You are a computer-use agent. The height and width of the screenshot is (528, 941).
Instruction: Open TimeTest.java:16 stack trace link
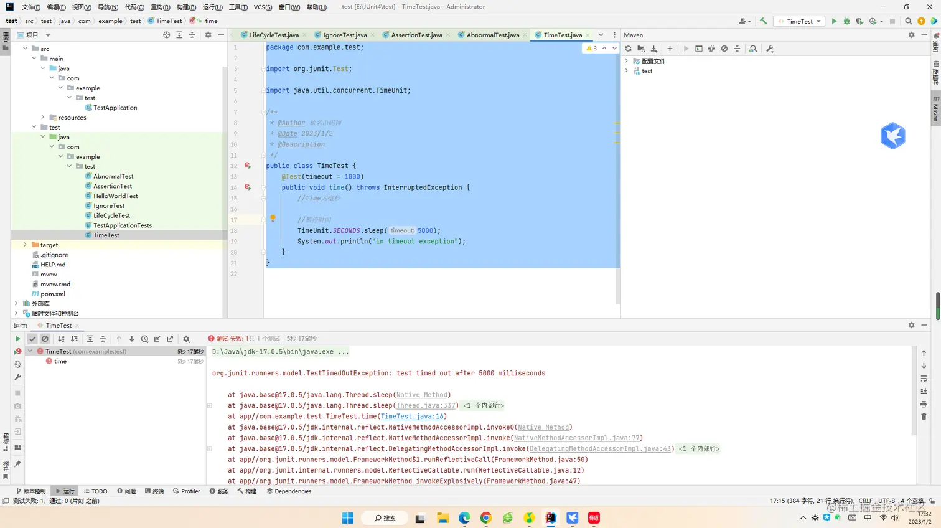coord(412,417)
